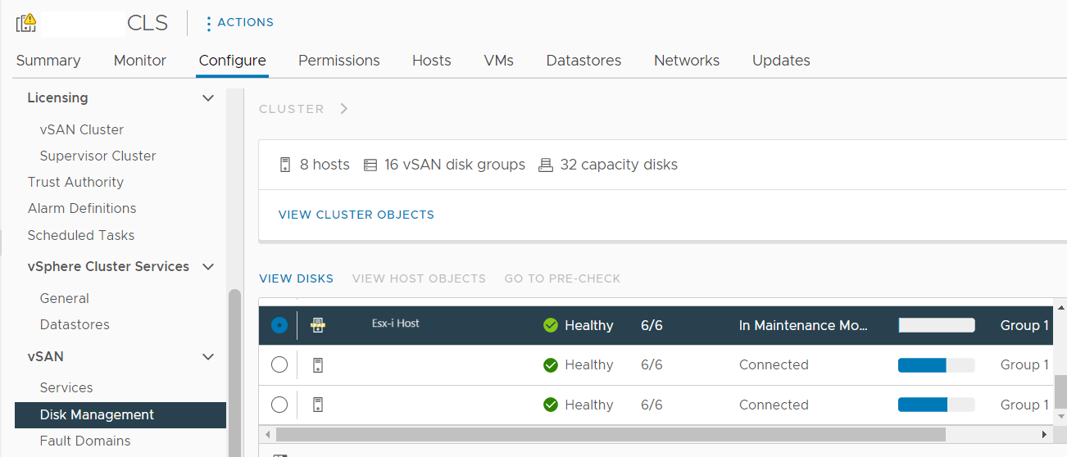Open the Permissions tab
The height and width of the screenshot is (457, 1067).
pyautogui.click(x=339, y=61)
